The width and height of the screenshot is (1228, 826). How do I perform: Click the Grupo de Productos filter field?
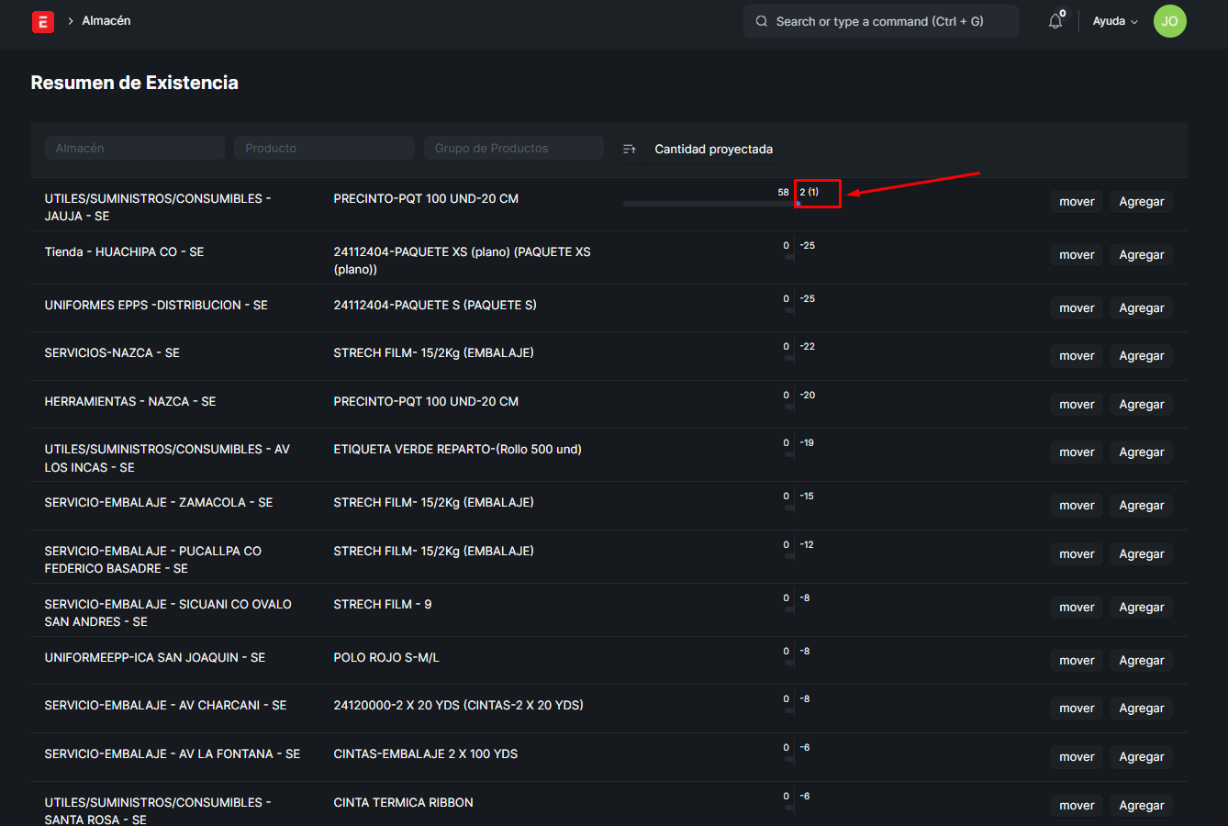coord(513,148)
